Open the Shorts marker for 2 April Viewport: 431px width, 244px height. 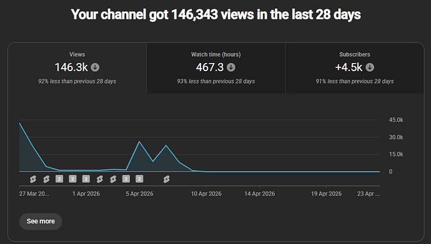[99, 179]
